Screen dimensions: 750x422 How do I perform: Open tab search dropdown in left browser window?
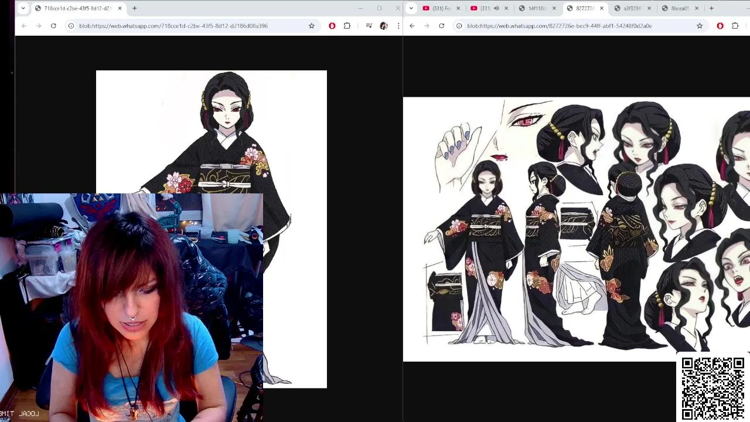point(23,8)
